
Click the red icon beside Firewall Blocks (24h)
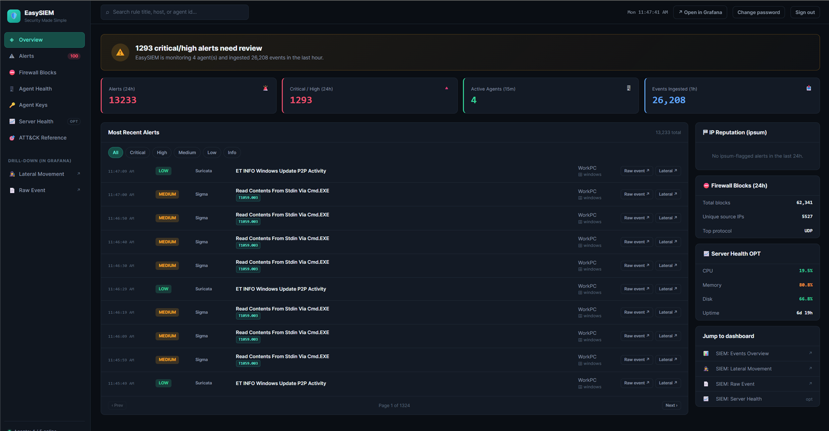[x=706, y=186]
